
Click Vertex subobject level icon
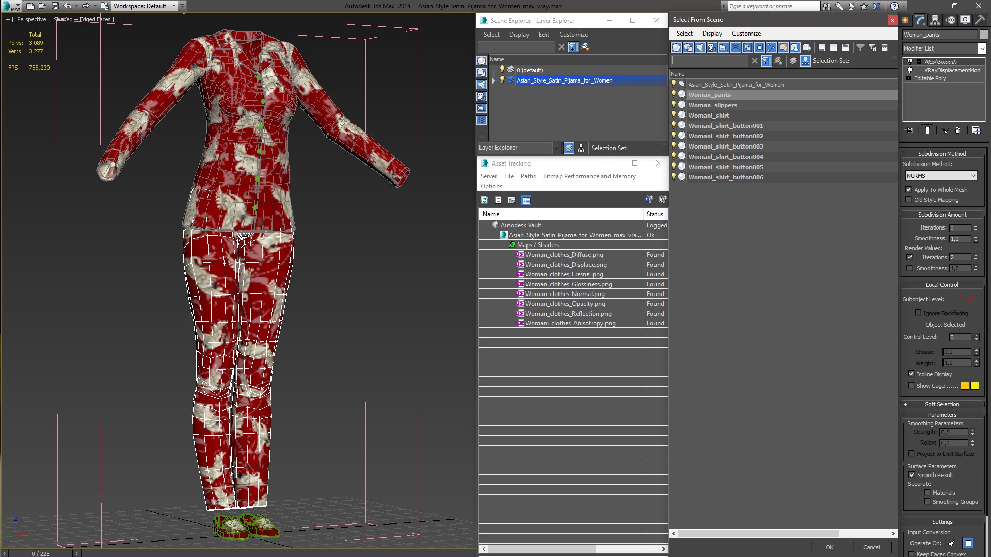(958, 299)
